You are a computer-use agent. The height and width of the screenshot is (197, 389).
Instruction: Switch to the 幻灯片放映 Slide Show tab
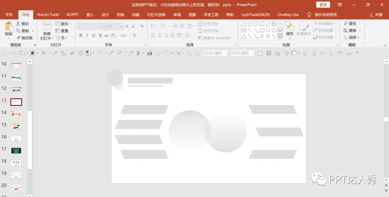click(156, 15)
